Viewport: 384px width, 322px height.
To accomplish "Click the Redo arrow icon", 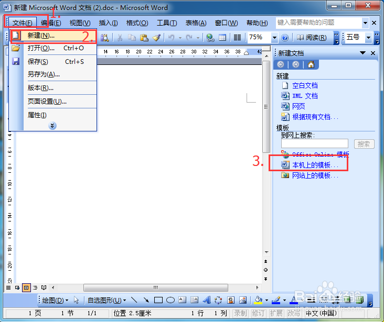I will coord(189,37).
